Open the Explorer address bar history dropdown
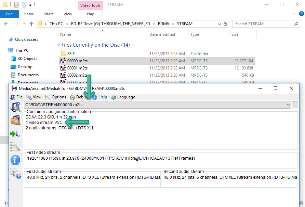305x207 pixels. [220, 24]
